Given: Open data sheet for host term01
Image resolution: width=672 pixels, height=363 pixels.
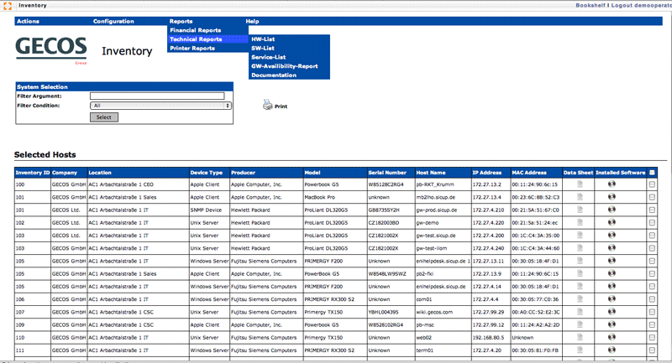Looking at the screenshot, I should (580, 350).
